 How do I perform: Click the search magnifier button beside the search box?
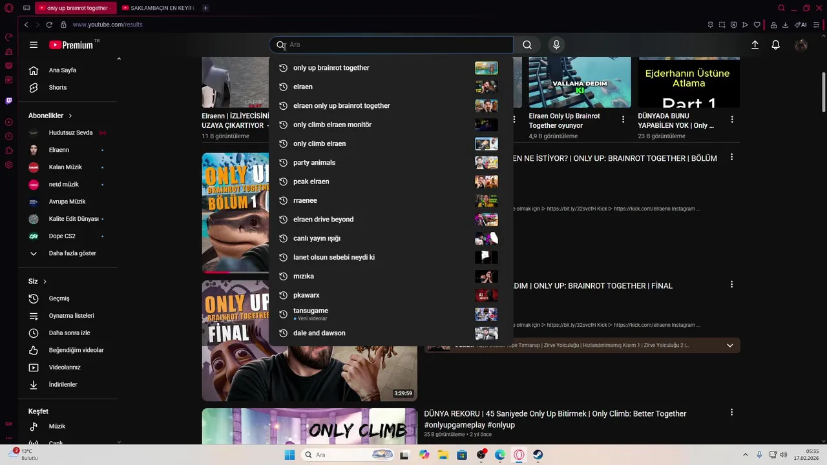tap(527, 45)
